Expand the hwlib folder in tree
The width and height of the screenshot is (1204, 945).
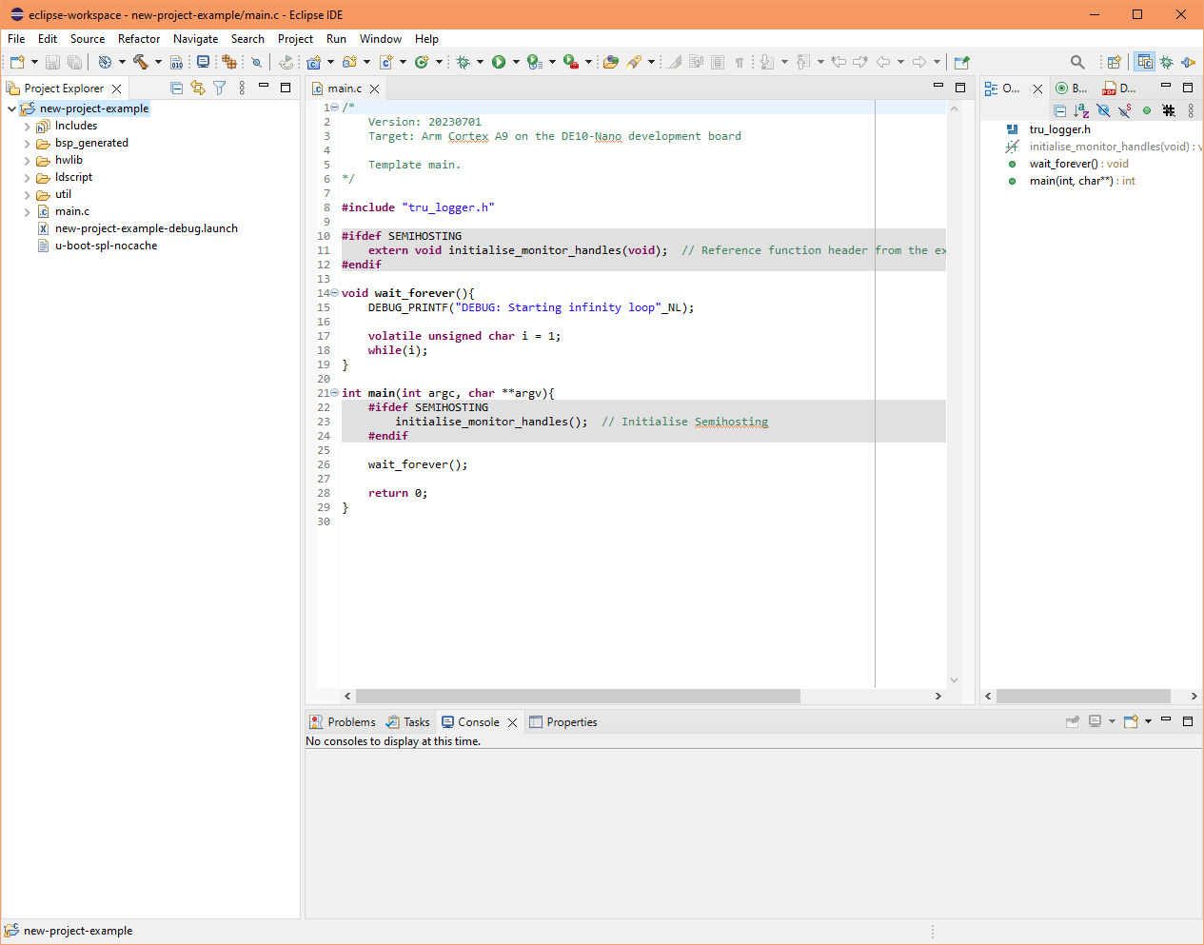point(27,161)
